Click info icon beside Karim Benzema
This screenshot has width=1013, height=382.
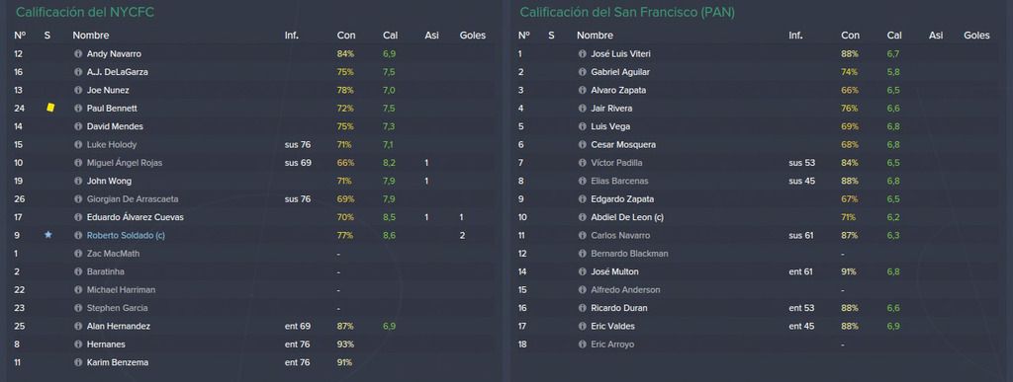pyautogui.click(x=78, y=362)
